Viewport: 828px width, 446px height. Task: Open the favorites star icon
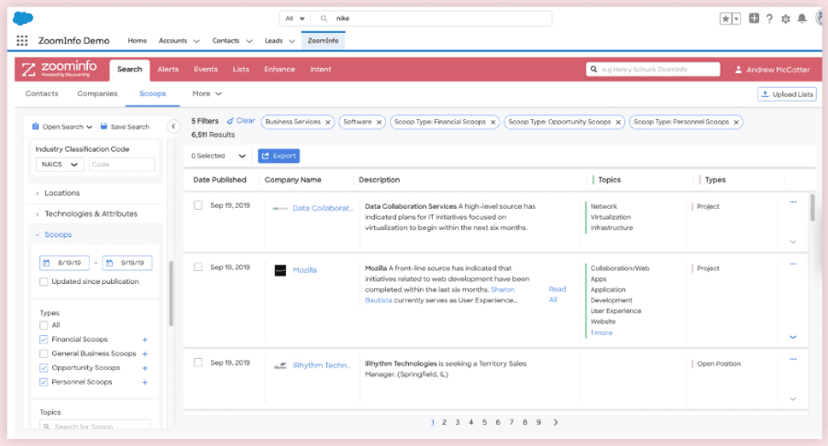[x=725, y=19]
